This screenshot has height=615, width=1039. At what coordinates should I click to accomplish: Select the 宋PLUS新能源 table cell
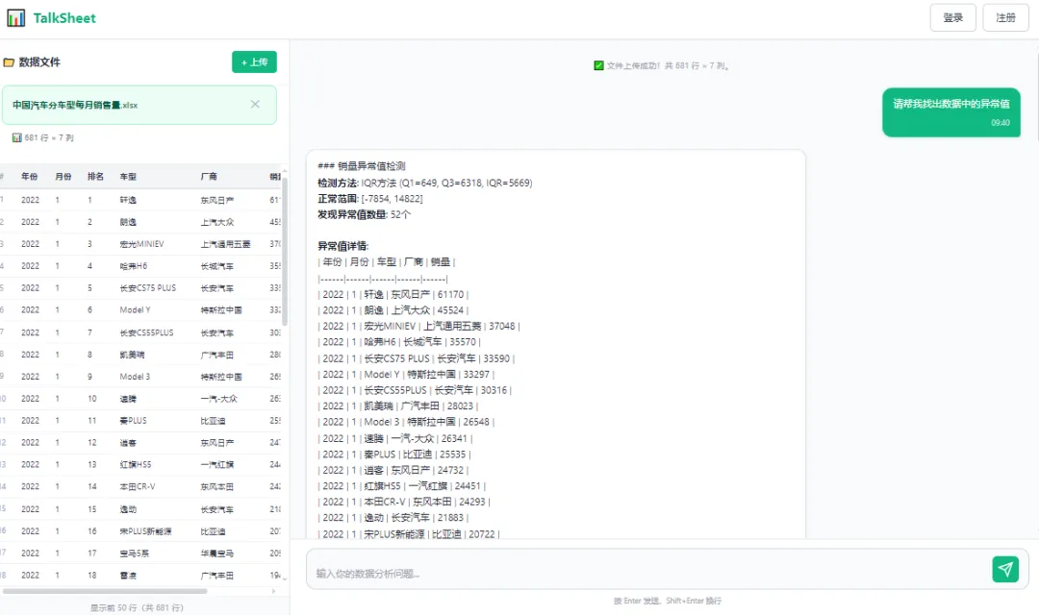point(145,531)
